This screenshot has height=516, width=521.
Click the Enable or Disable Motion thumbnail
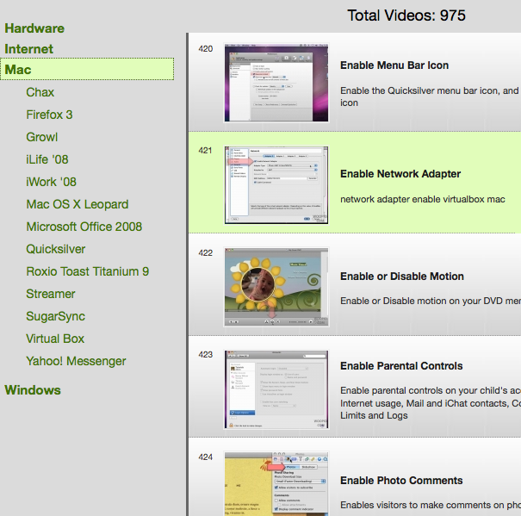276,287
